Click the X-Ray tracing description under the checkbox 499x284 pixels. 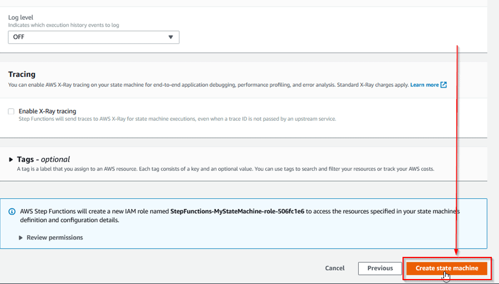177,119
